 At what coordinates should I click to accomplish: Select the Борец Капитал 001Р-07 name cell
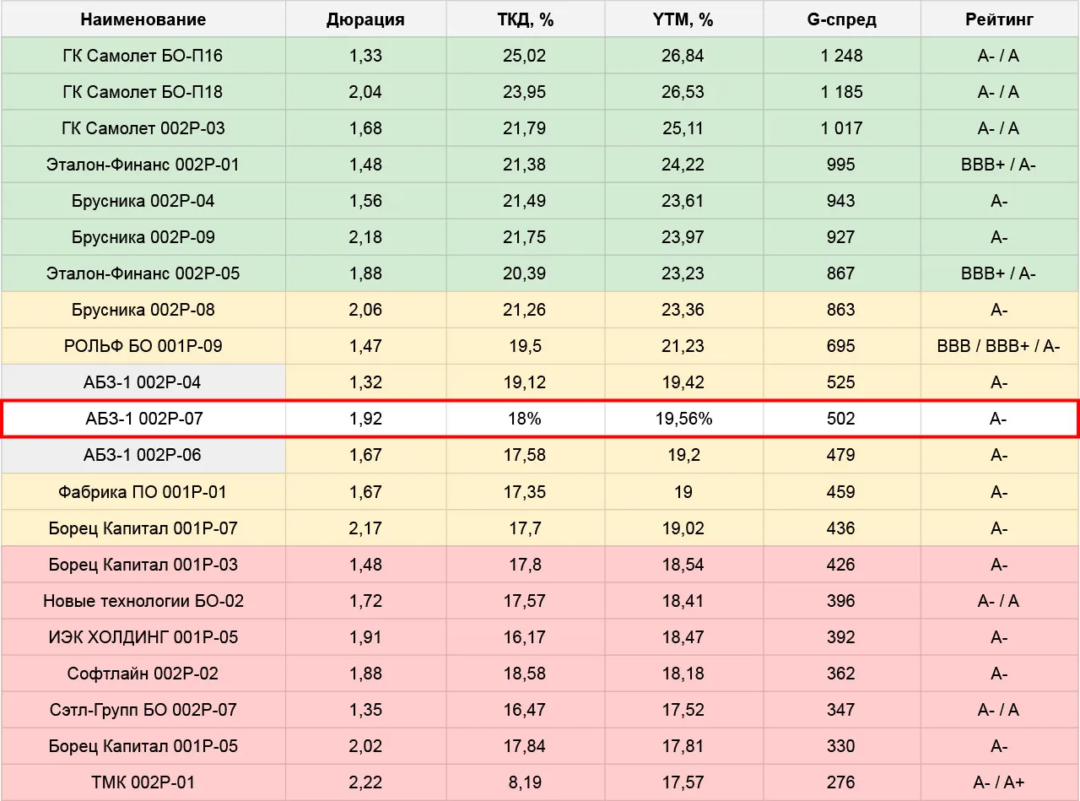click(143, 528)
